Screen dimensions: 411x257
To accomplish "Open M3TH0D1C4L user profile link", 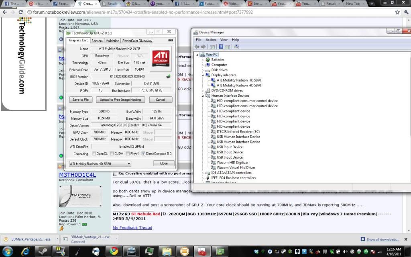I will (x=77, y=175).
